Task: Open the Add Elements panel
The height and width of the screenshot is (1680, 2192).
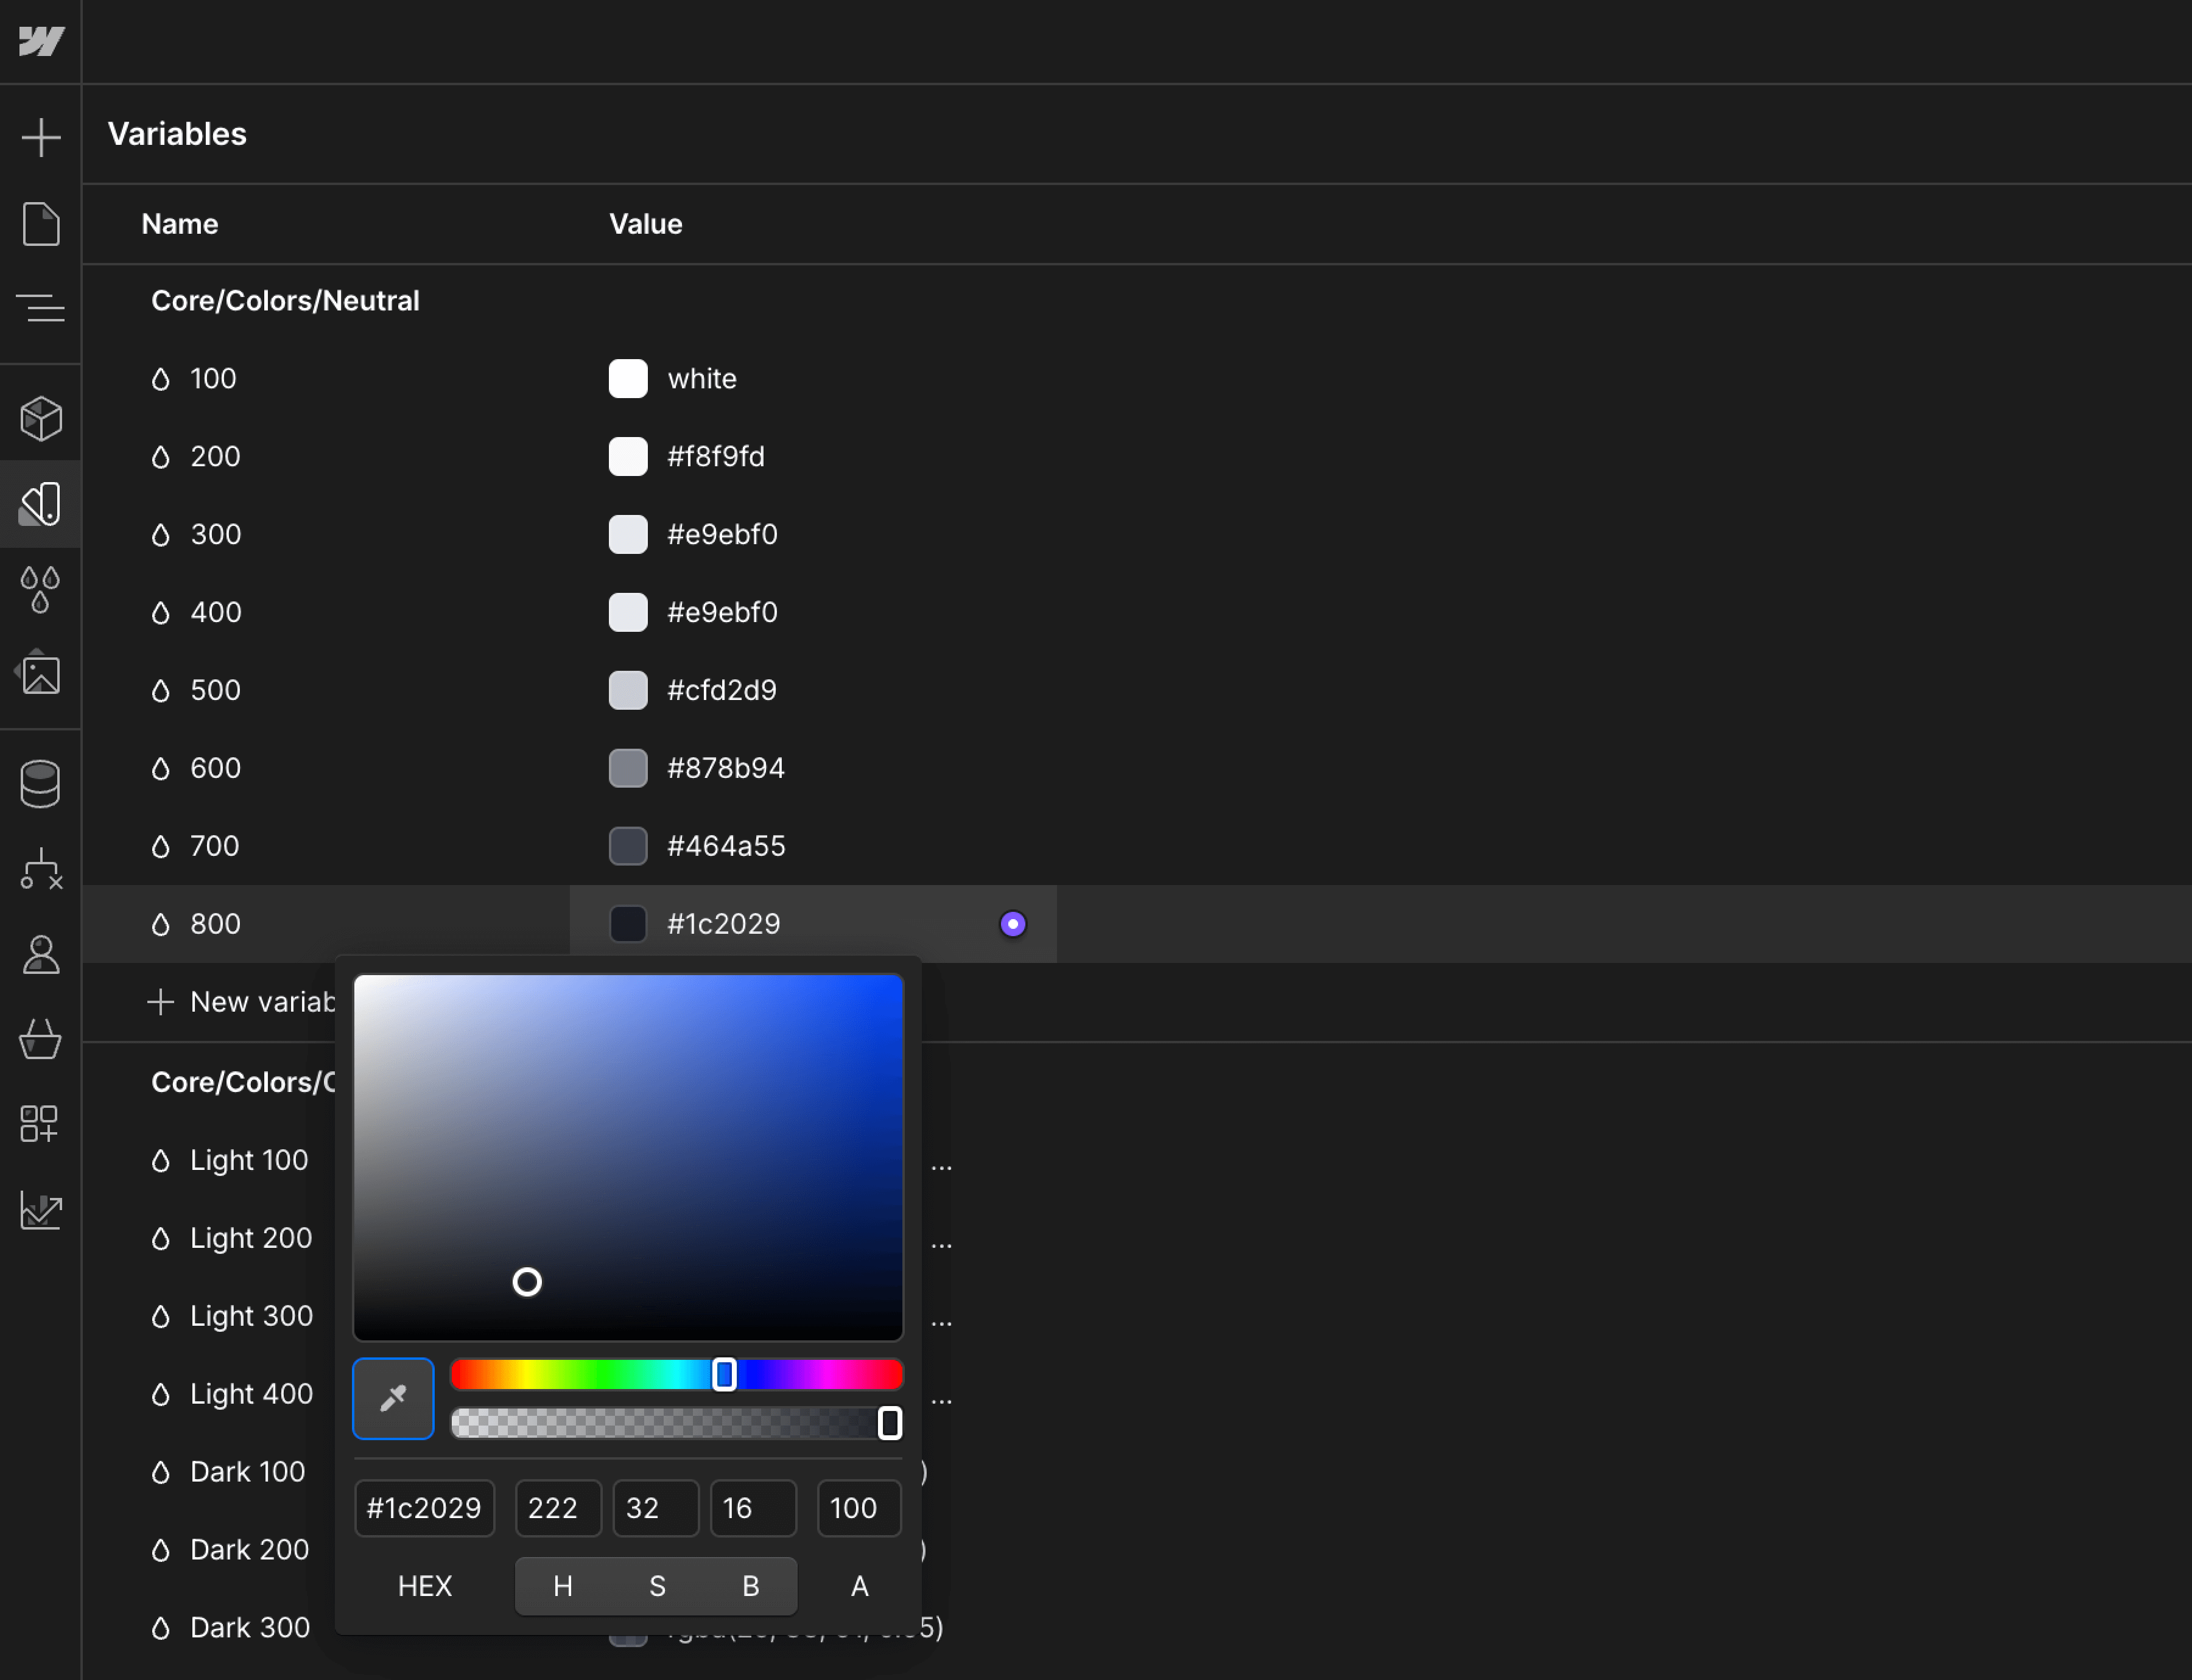Action: point(41,137)
